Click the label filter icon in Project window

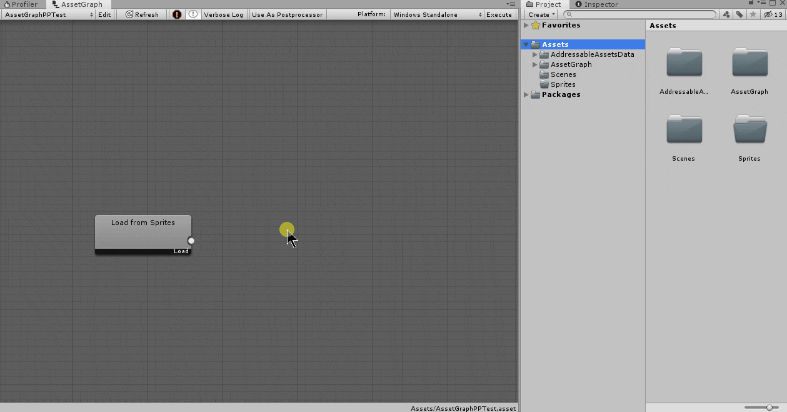coord(739,14)
